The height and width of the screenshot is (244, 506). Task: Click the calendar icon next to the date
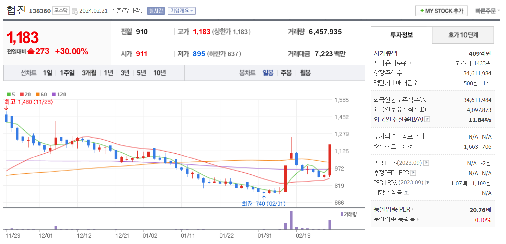point(75,11)
